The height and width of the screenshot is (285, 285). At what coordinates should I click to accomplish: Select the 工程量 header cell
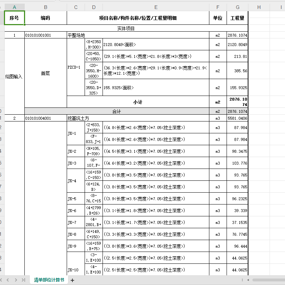tap(237, 18)
